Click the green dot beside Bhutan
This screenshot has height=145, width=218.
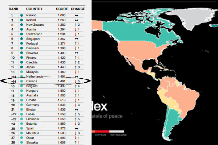pyautogui.click(x=22, y=110)
